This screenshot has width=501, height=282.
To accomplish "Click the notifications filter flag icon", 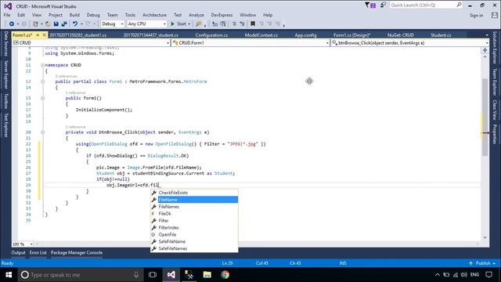I will click(x=370, y=5).
